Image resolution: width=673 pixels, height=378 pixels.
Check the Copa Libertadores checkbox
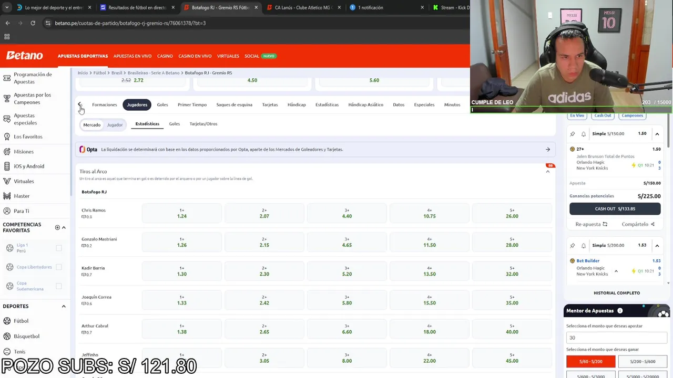(x=59, y=267)
